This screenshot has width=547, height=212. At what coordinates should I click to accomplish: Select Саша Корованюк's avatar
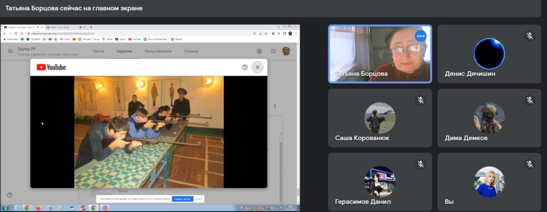[380, 118]
